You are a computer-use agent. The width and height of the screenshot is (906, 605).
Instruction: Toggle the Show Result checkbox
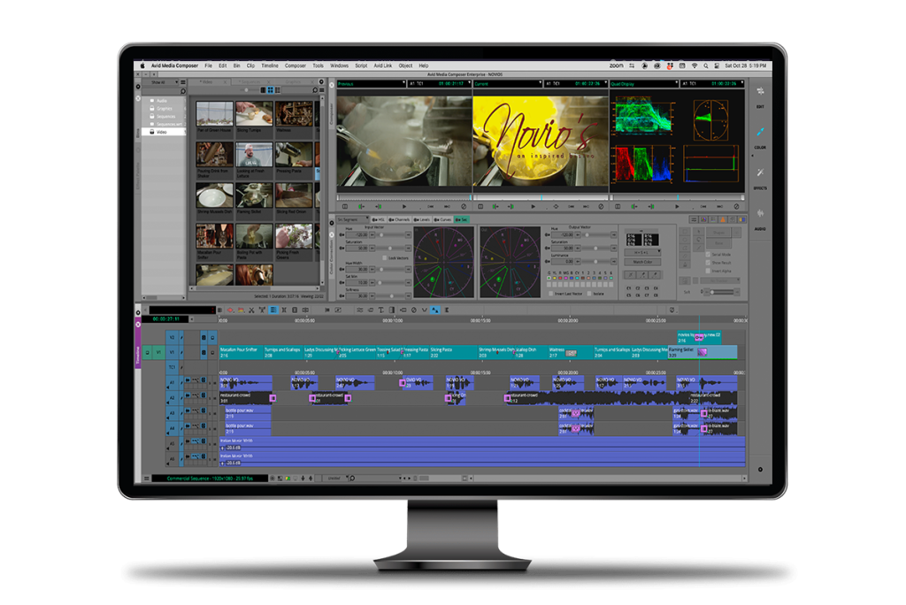pos(708,263)
